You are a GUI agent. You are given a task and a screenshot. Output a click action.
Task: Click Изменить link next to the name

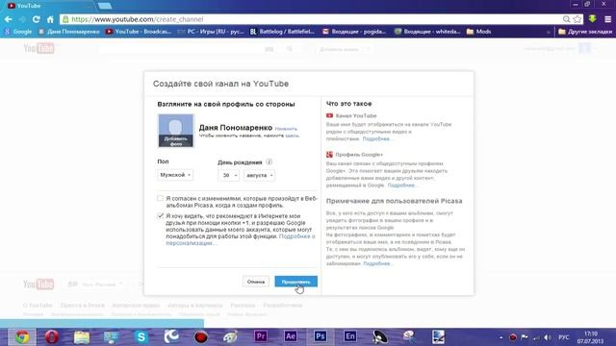286,129
